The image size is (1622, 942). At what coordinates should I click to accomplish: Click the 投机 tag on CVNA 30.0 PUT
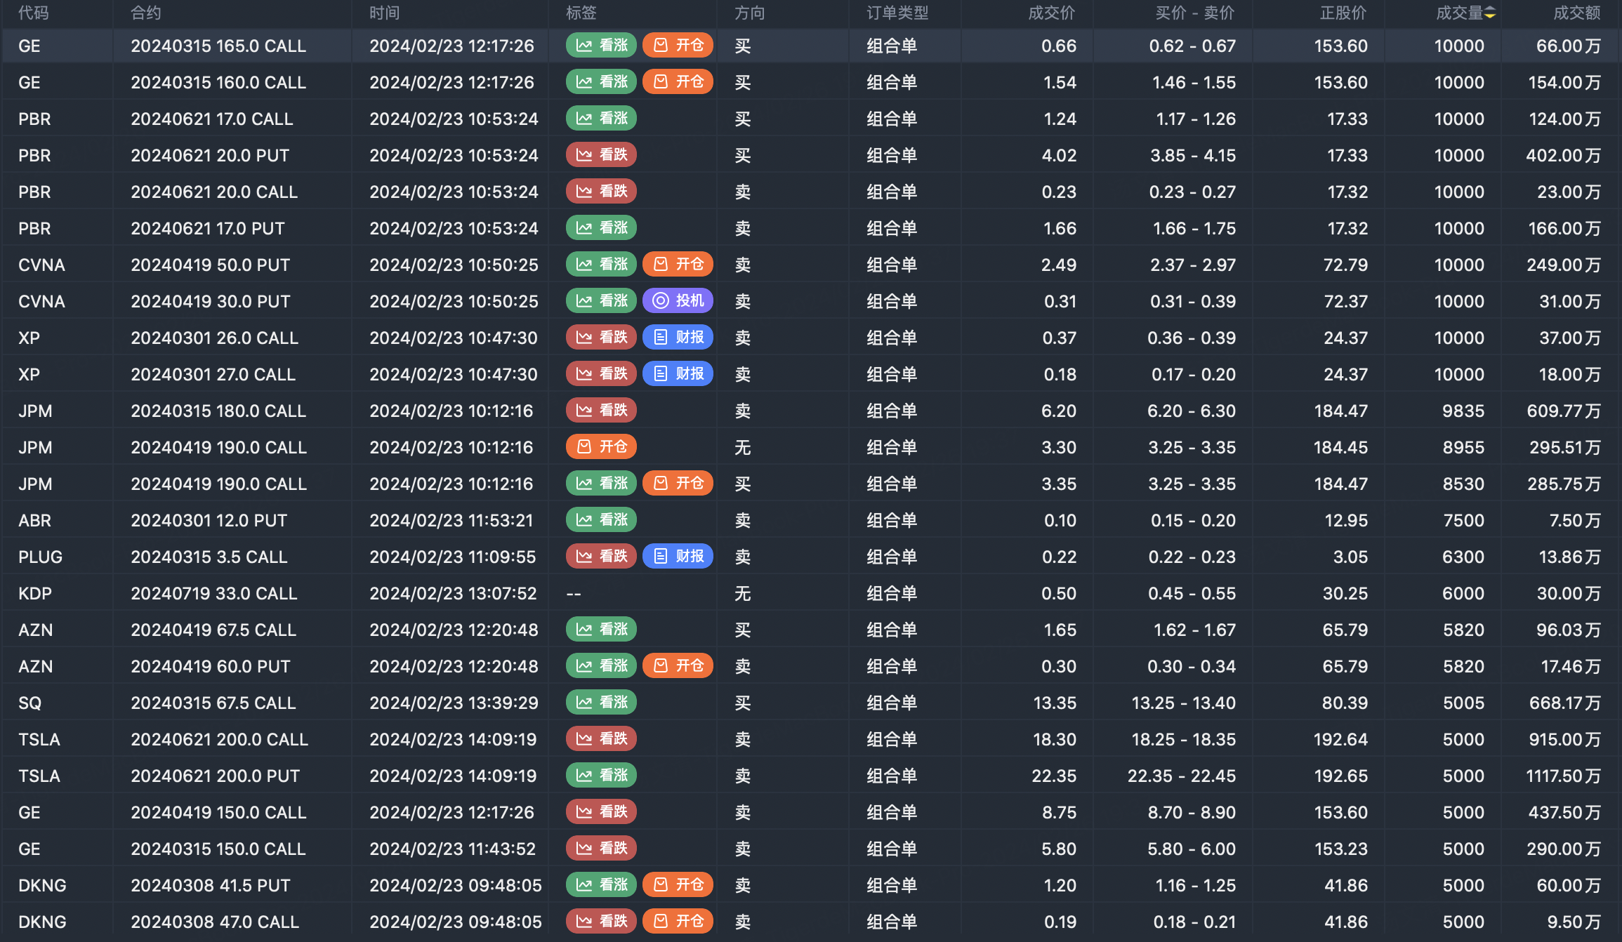click(678, 301)
